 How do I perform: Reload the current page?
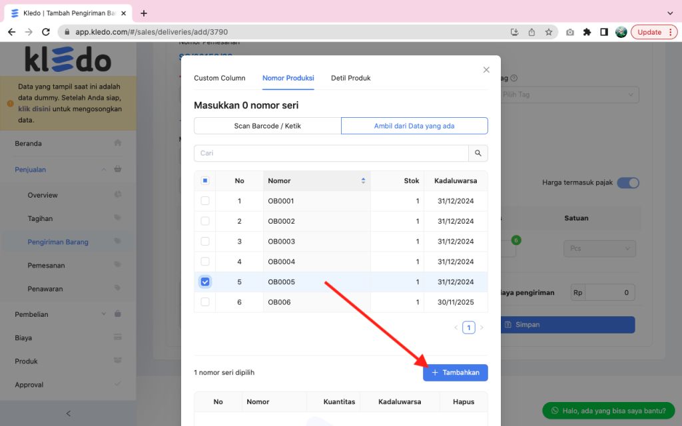pos(46,32)
